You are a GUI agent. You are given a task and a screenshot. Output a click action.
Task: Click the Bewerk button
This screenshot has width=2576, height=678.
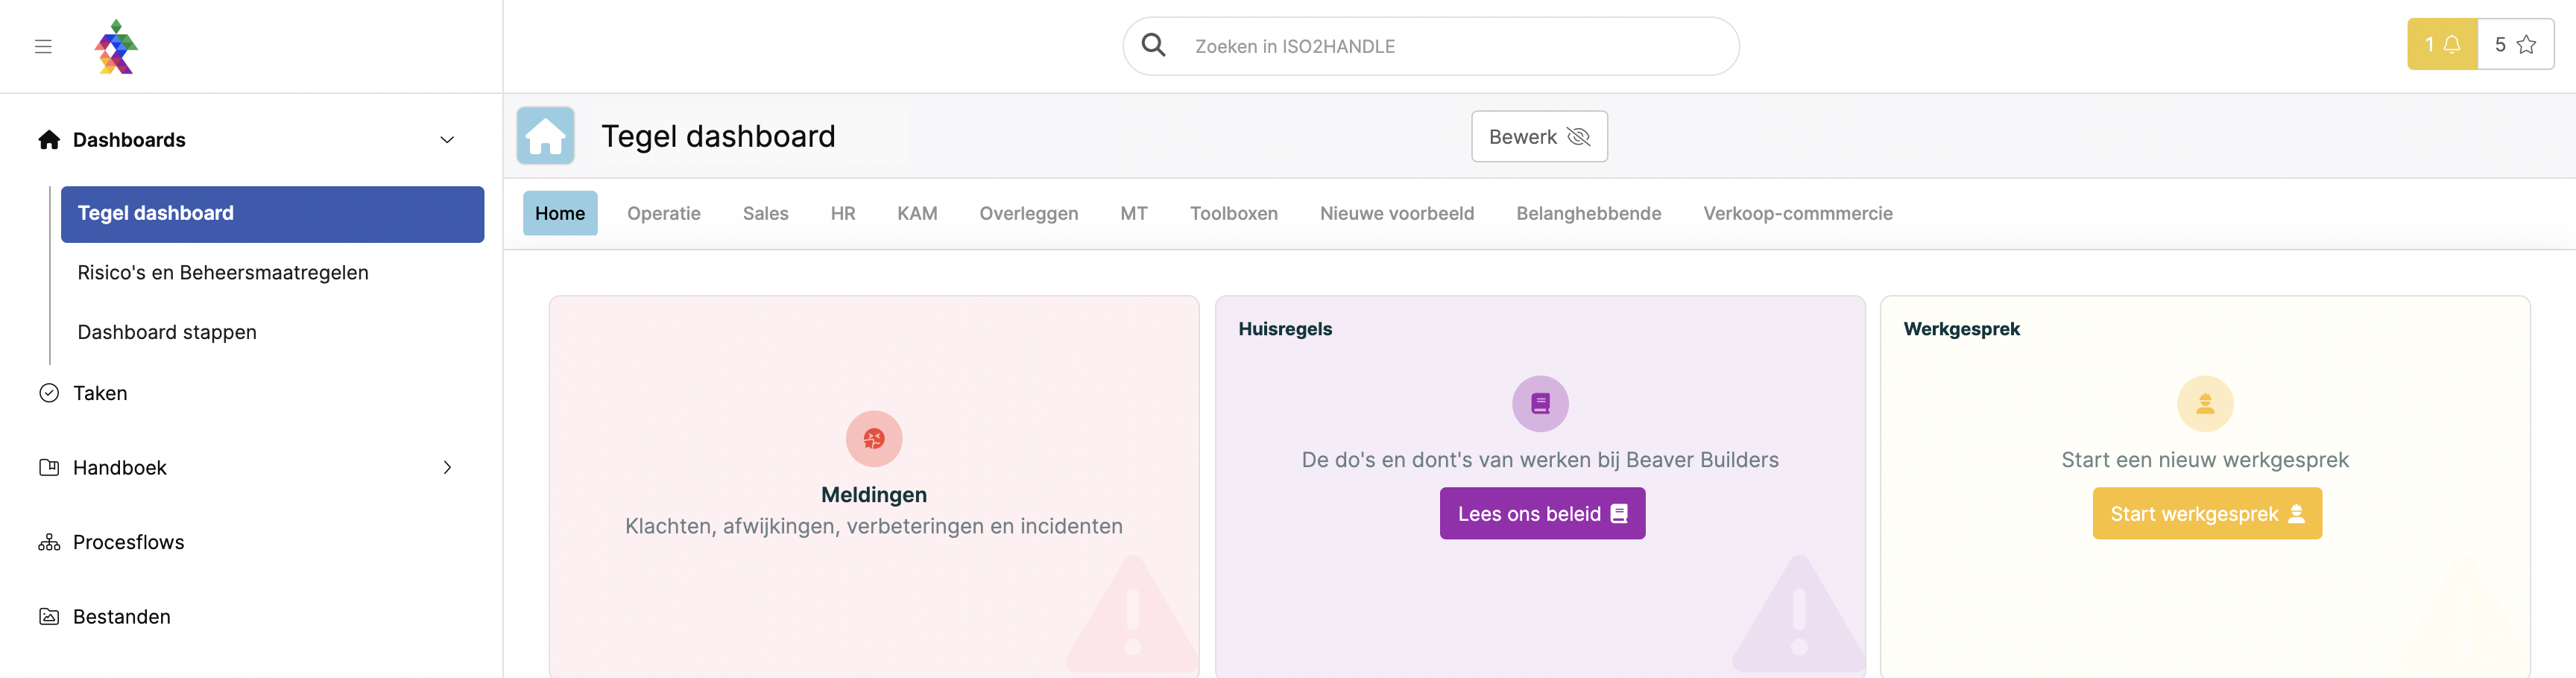pos(1539,136)
